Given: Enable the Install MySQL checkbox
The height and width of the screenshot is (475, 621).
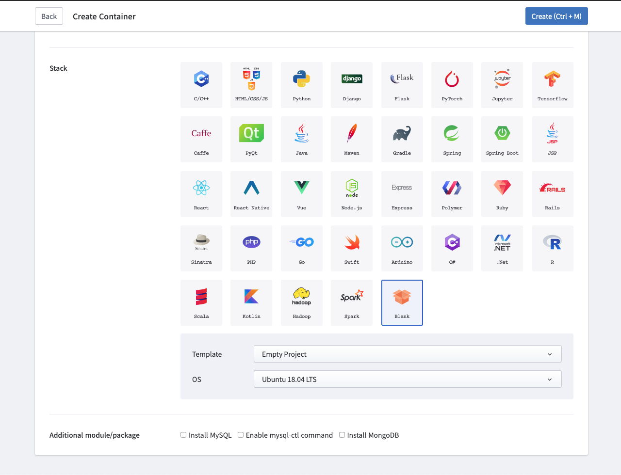Looking at the screenshot, I should pyautogui.click(x=183, y=435).
